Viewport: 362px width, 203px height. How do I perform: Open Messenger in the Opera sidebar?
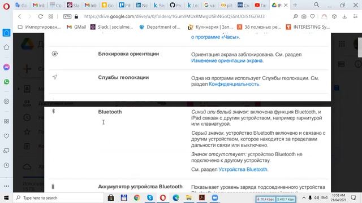tap(6, 67)
